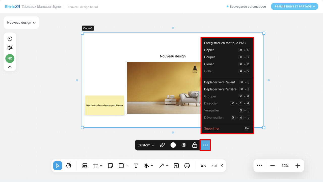Image resolution: width=323 pixels, height=182 pixels.
Task: Select the pointer tool to deactivate Hand tool
Action: click(x=58, y=166)
